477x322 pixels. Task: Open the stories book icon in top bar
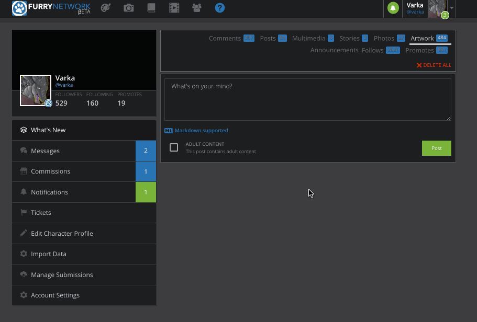(x=151, y=8)
